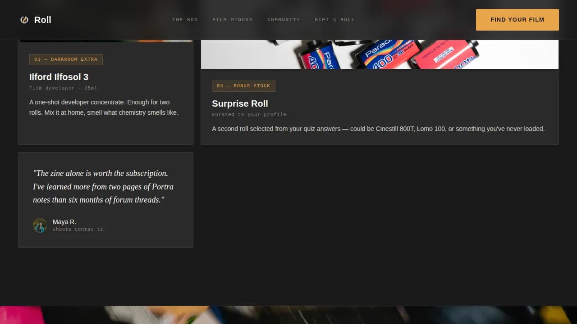This screenshot has width=577, height=324.
Task: Go to FILM STOCKS section
Action: click(233, 20)
